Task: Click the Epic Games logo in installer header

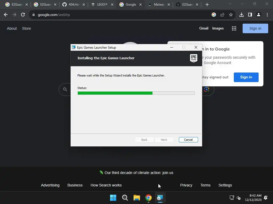Action: 194,58
